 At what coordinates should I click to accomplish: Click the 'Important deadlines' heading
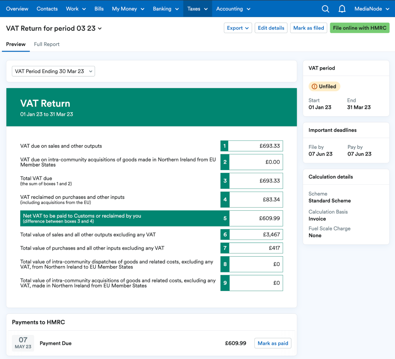[333, 130]
